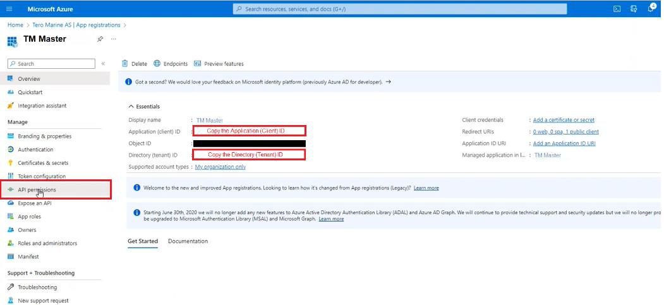Collapse the sidebar with double-chevron icon

click(x=103, y=64)
